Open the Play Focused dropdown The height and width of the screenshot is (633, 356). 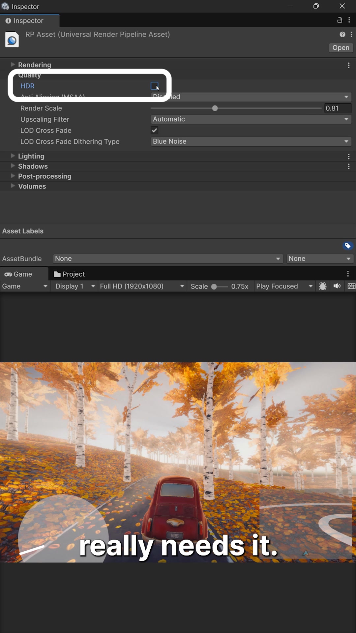tap(284, 286)
